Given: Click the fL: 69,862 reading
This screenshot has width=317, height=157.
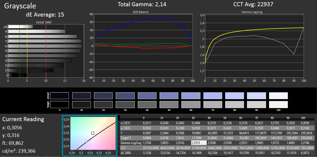Looking at the screenshot, I should point(13,143).
